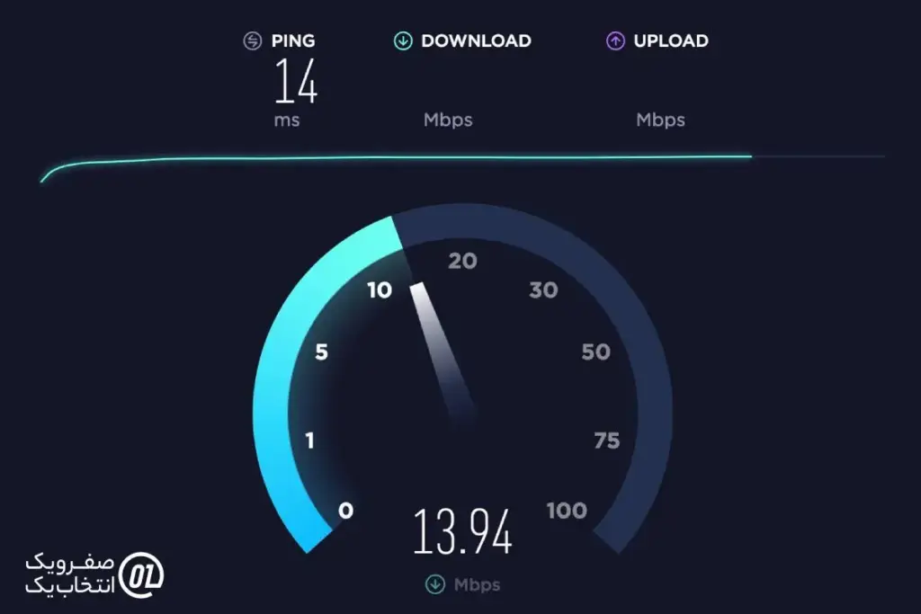Image resolution: width=921 pixels, height=614 pixels.
Task: Click the 14 ms ping value
Action: point(295,81)
